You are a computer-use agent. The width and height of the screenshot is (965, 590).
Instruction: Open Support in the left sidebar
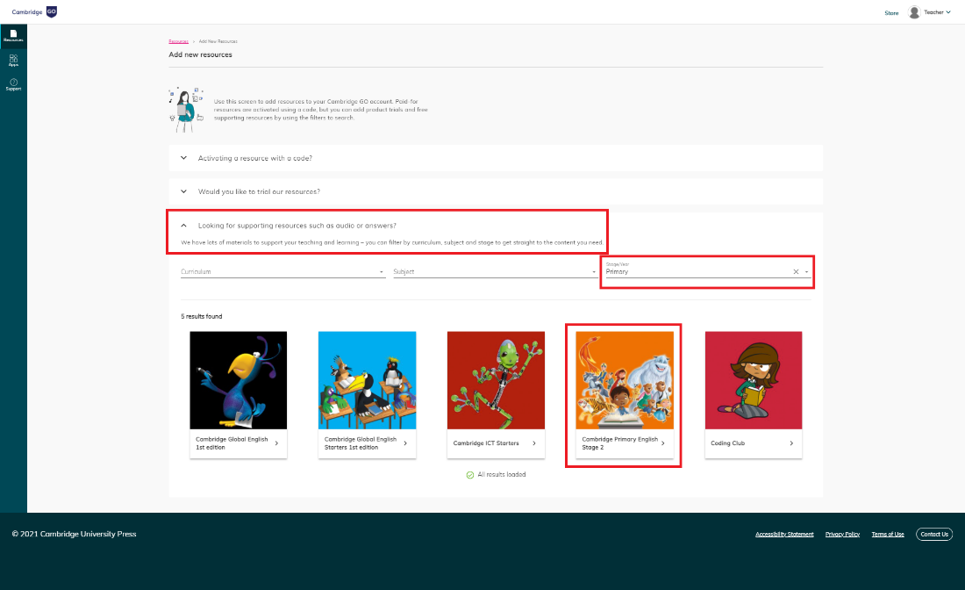[13, 85]
